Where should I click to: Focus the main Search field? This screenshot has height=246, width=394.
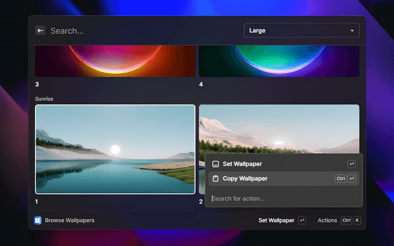click(x=142, y=30)
